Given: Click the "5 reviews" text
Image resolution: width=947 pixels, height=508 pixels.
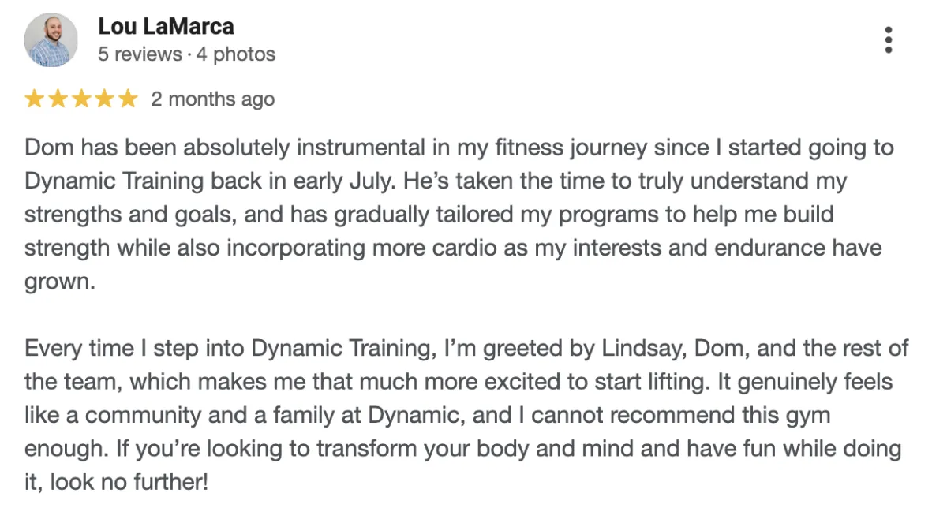Looking at the screenshot, I should [140, 54].
